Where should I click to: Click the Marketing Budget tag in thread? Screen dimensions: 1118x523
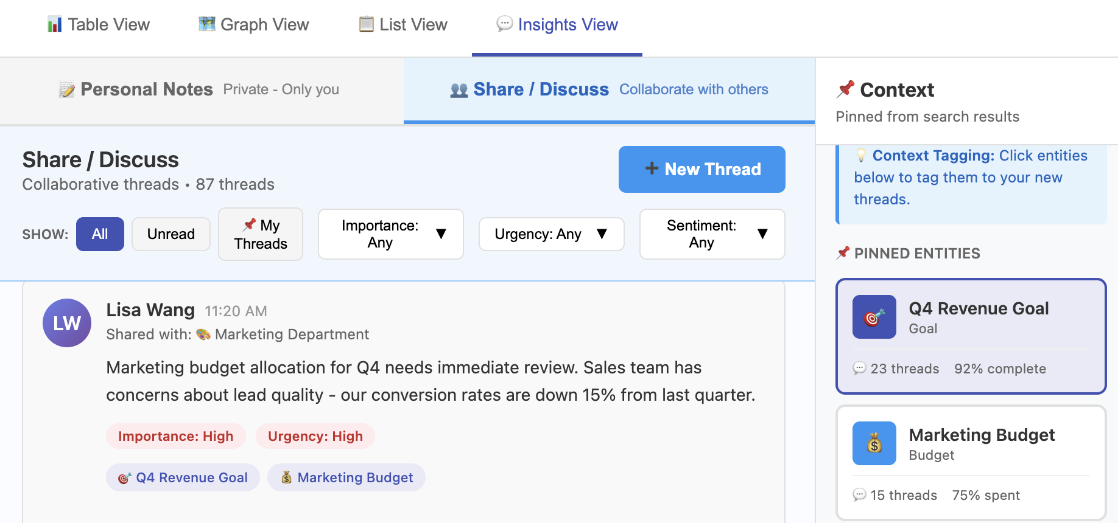pos(346,478)
